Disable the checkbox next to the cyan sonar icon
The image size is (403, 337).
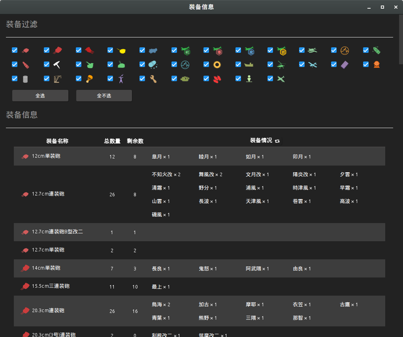(175, 65)
